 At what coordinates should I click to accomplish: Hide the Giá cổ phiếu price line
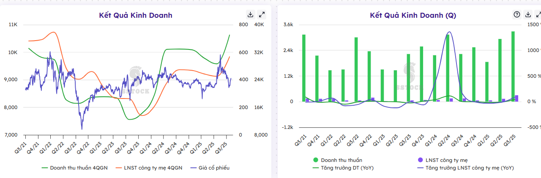click(x=210, y=168)
